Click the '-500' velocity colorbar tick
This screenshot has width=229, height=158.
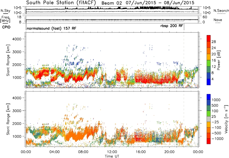click(216, 133)
